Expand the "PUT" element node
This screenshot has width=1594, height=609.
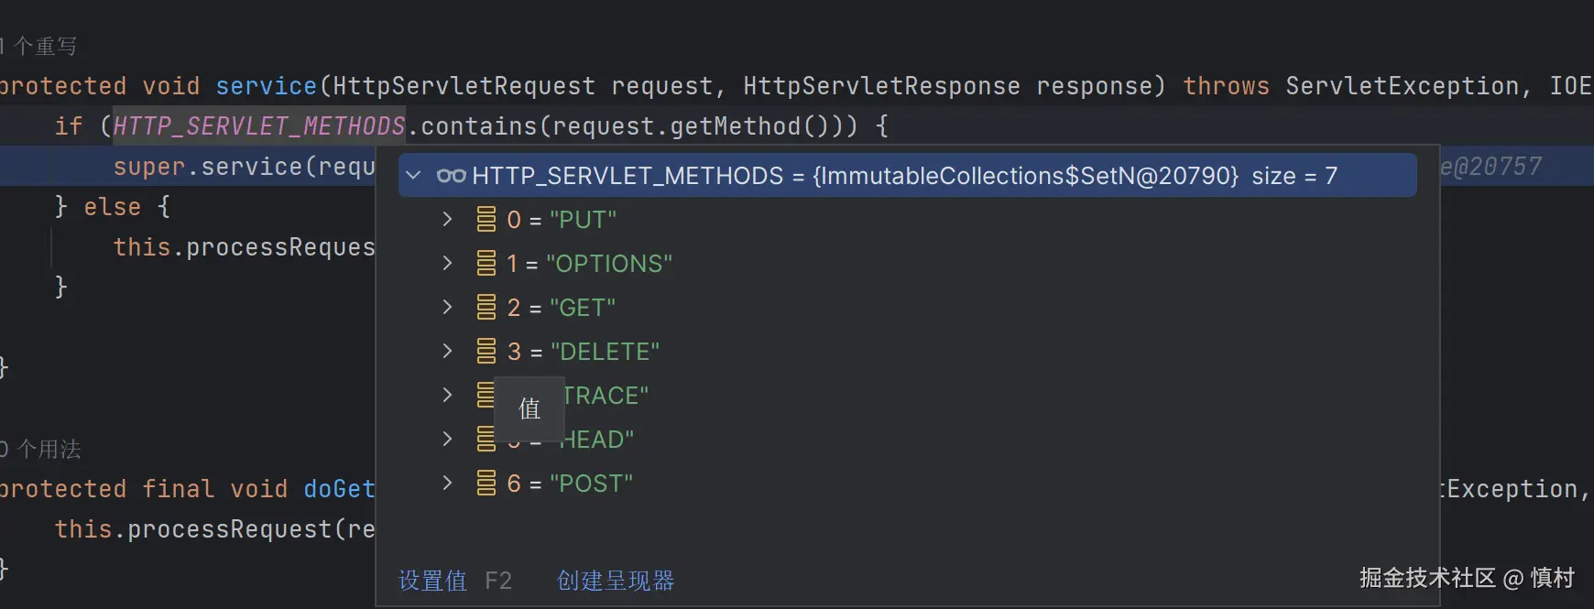coord(447,220)
